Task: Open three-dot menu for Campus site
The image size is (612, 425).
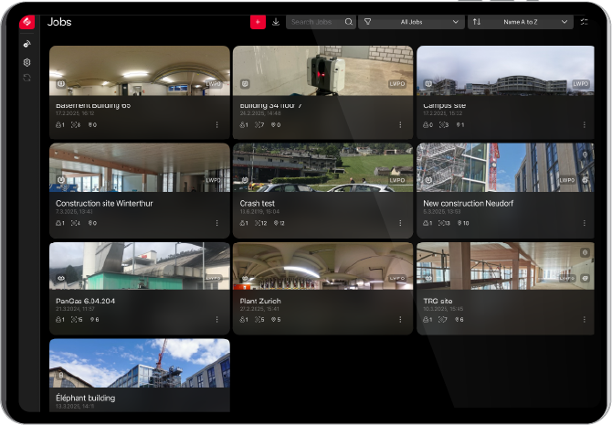Action: click(x=584, y=124)
